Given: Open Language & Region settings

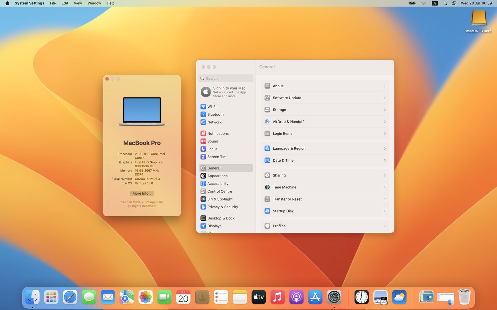Looking at the screenshot, I should tap(325, 148).
